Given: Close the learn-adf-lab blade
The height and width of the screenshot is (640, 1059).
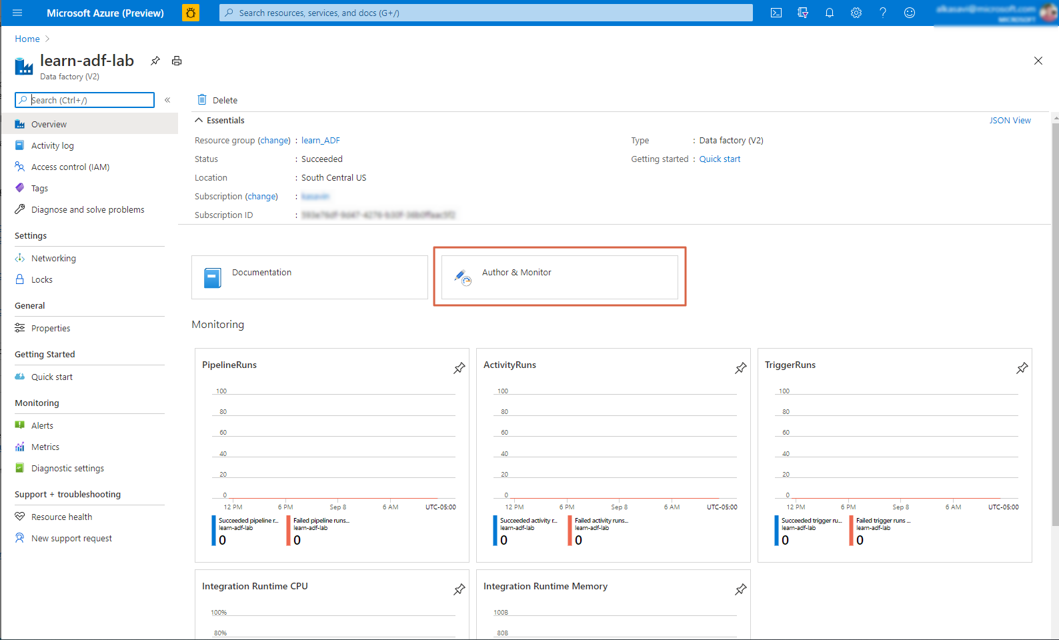Looking at the screenshot, I should [x=1038, y=61].
